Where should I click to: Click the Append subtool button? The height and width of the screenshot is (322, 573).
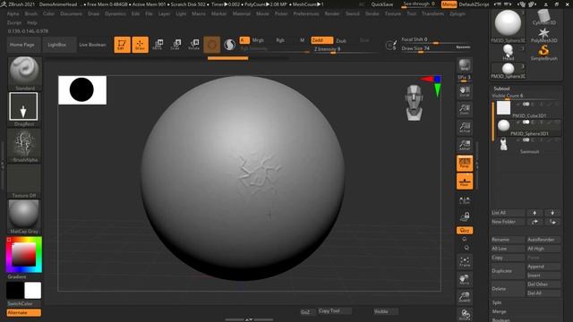point(543,267)
